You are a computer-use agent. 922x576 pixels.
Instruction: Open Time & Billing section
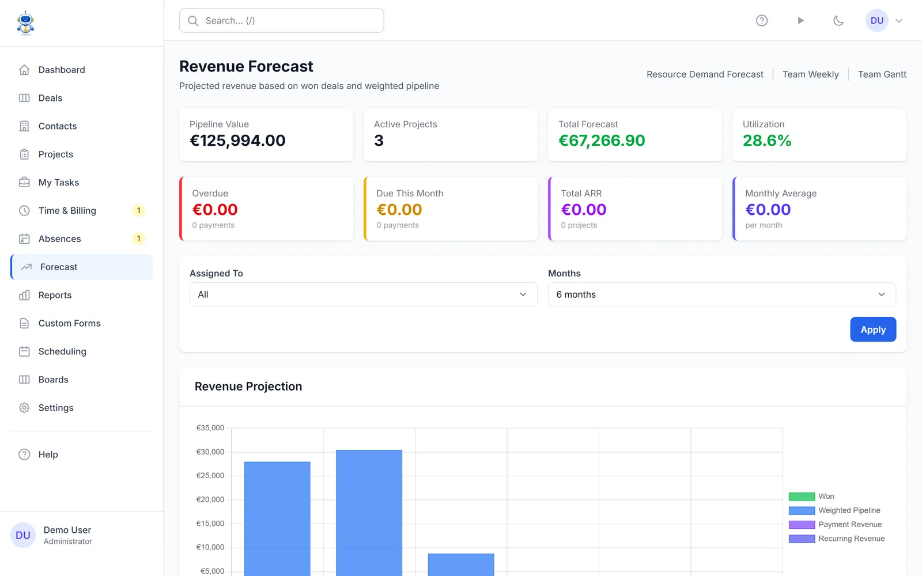point(81,211)
